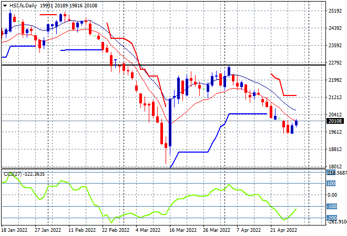347x236 pixels.
Task: Click the 26 Mar 2022 date label
Action: point(217,230)
